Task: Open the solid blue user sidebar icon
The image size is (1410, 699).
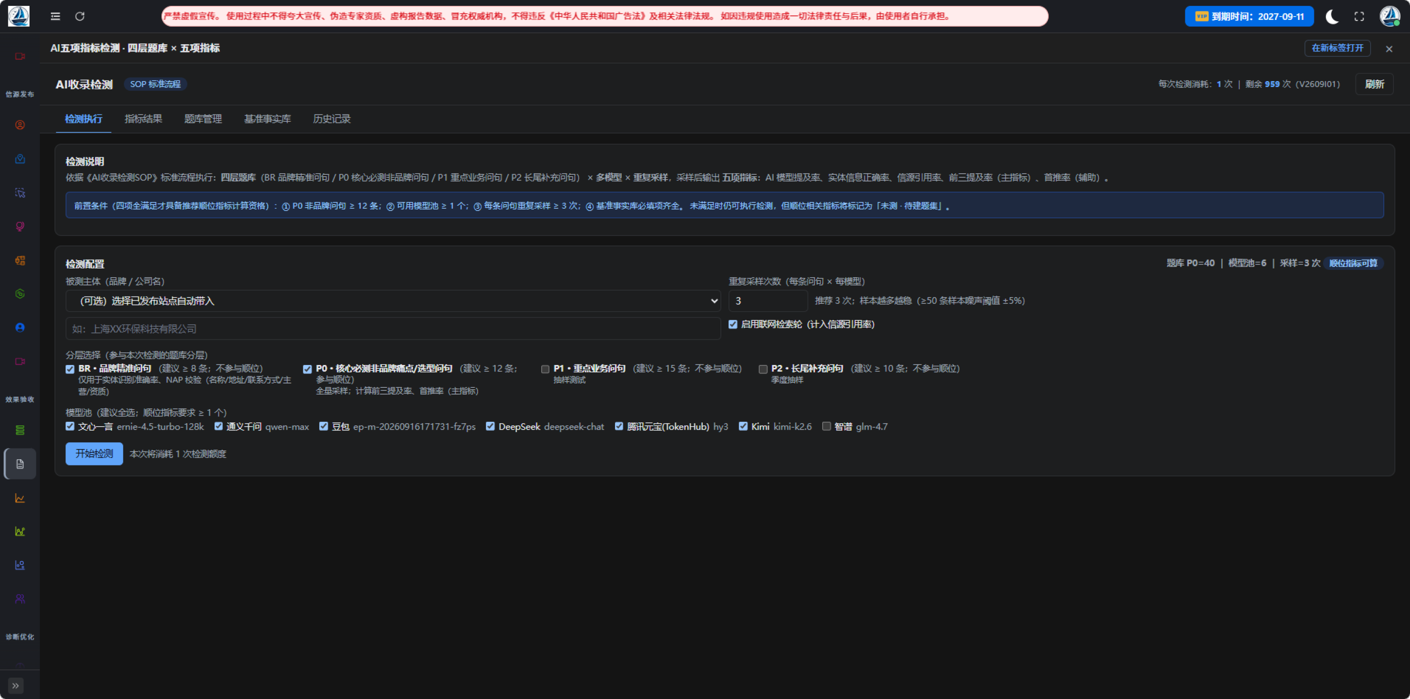Action: pyautogui.click(x=20, y=327)
